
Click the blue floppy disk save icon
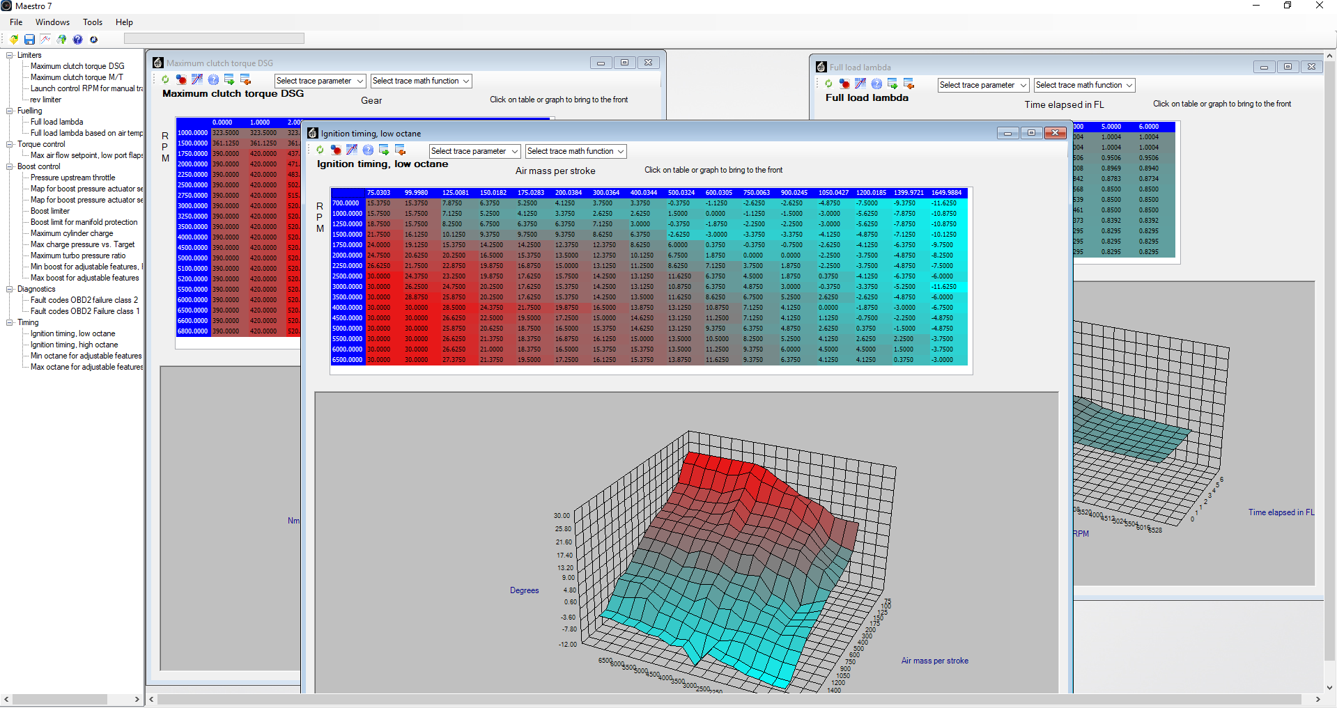29,40
